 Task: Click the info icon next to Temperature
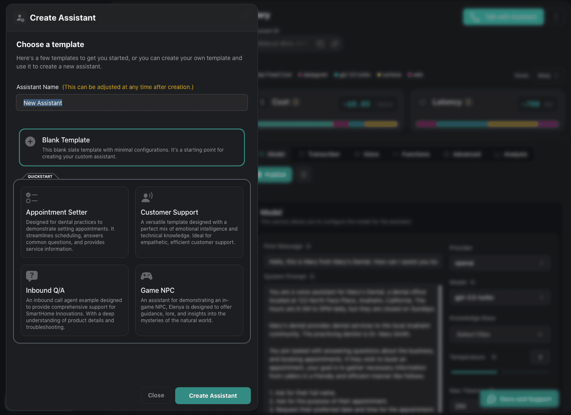(x=495, y=357)
